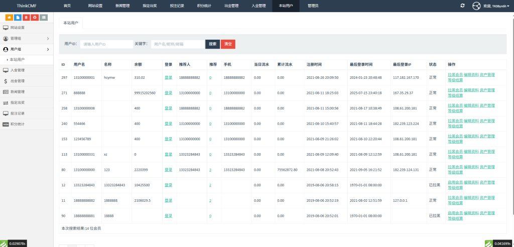
Task: Click the gray list shortcut icon
Action: point(44,18)
